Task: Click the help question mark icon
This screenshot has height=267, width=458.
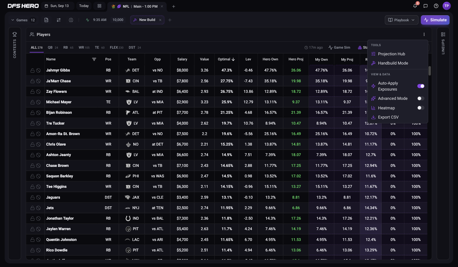Action: [436, 6]
